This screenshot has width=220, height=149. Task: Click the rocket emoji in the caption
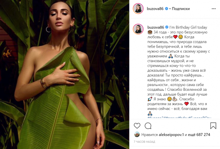coord(150,99)
